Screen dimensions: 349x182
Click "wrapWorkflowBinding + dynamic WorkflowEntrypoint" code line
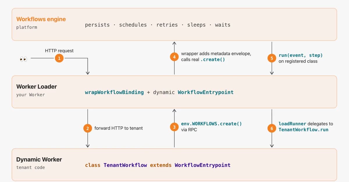[x=159, y=92]
